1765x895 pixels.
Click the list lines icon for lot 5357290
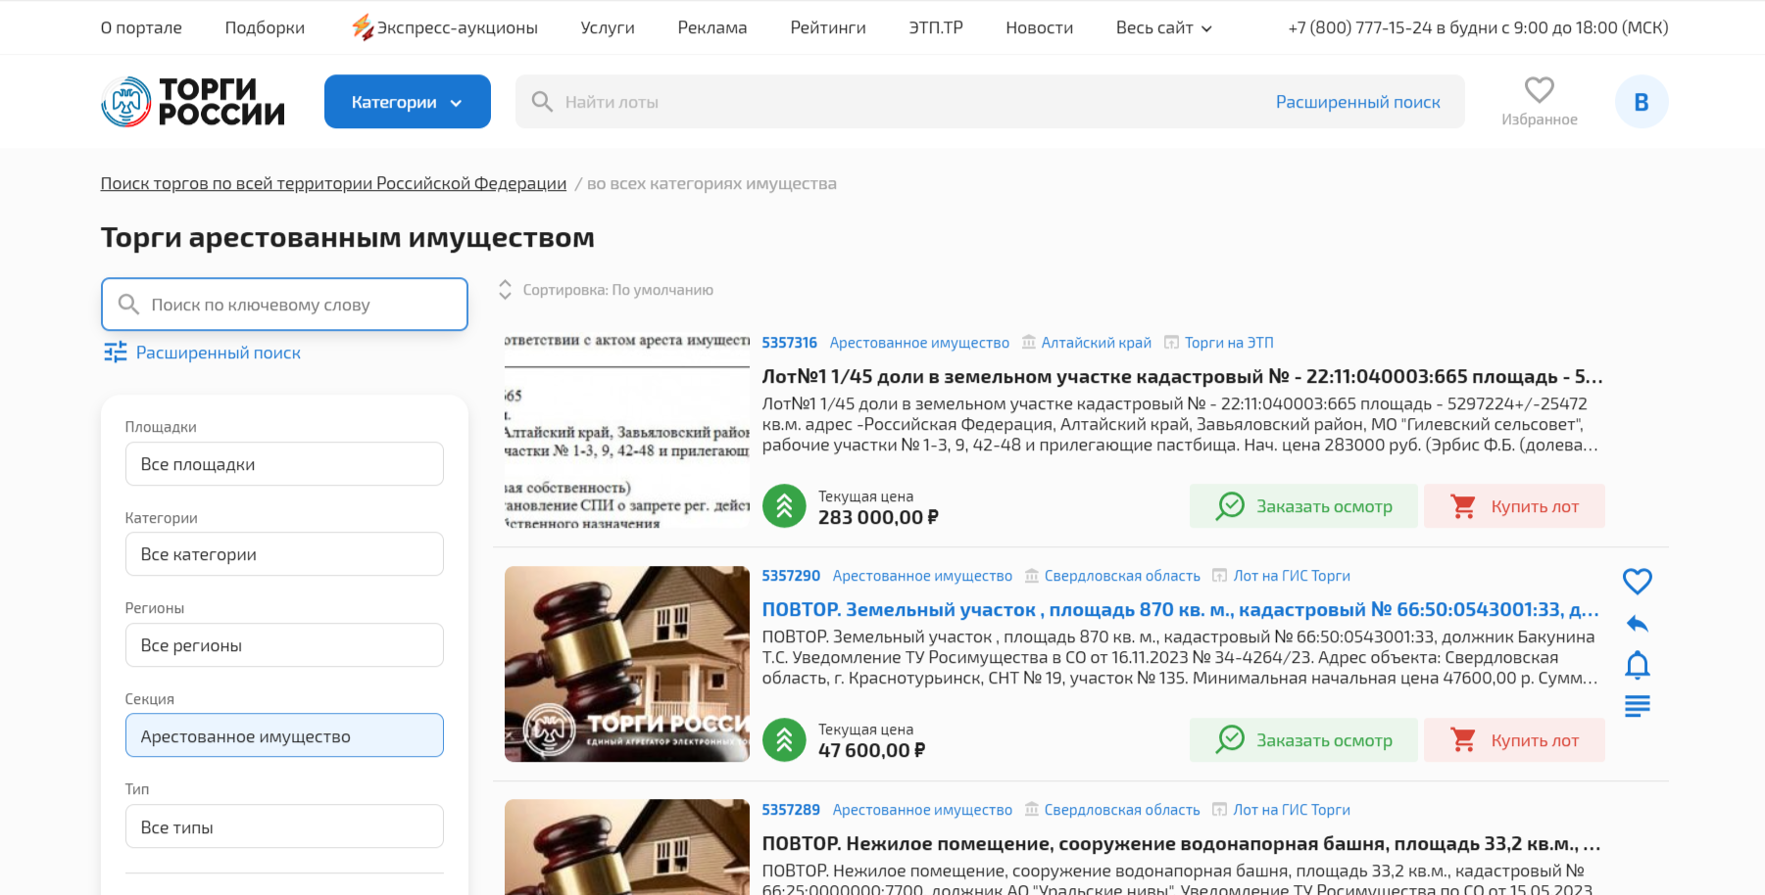(x=1637, y=706)
